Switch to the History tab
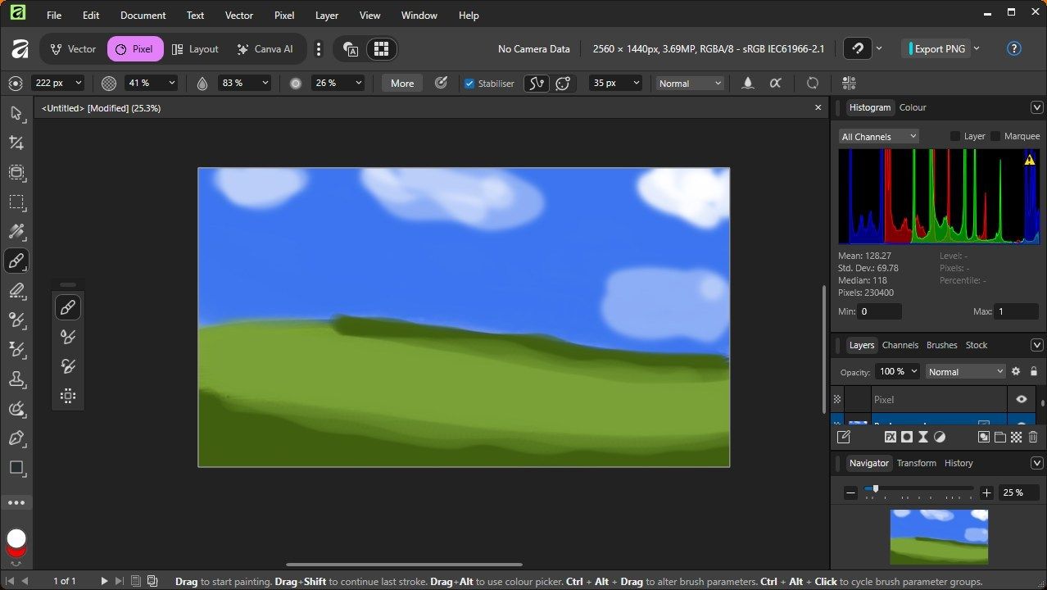This screenshot has height=590, width=1047. pyautogui.click(x=959, y=463)
